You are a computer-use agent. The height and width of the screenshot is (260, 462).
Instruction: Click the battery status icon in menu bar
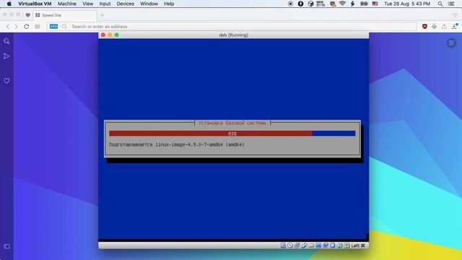pos(364,4)
